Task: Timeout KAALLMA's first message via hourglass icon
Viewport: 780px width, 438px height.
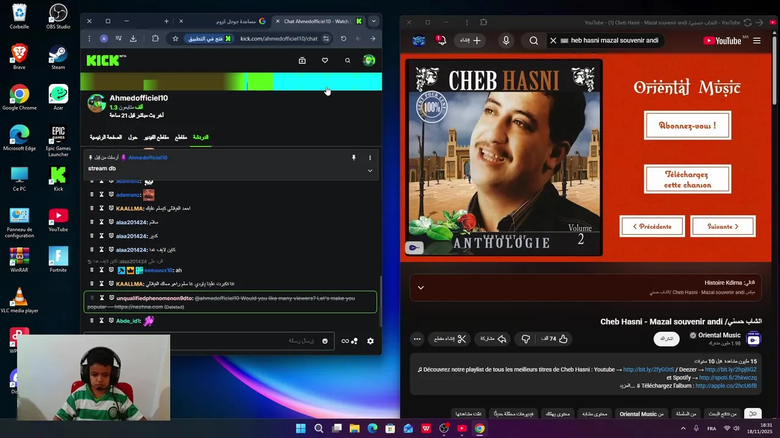Action: coord(102,208)
